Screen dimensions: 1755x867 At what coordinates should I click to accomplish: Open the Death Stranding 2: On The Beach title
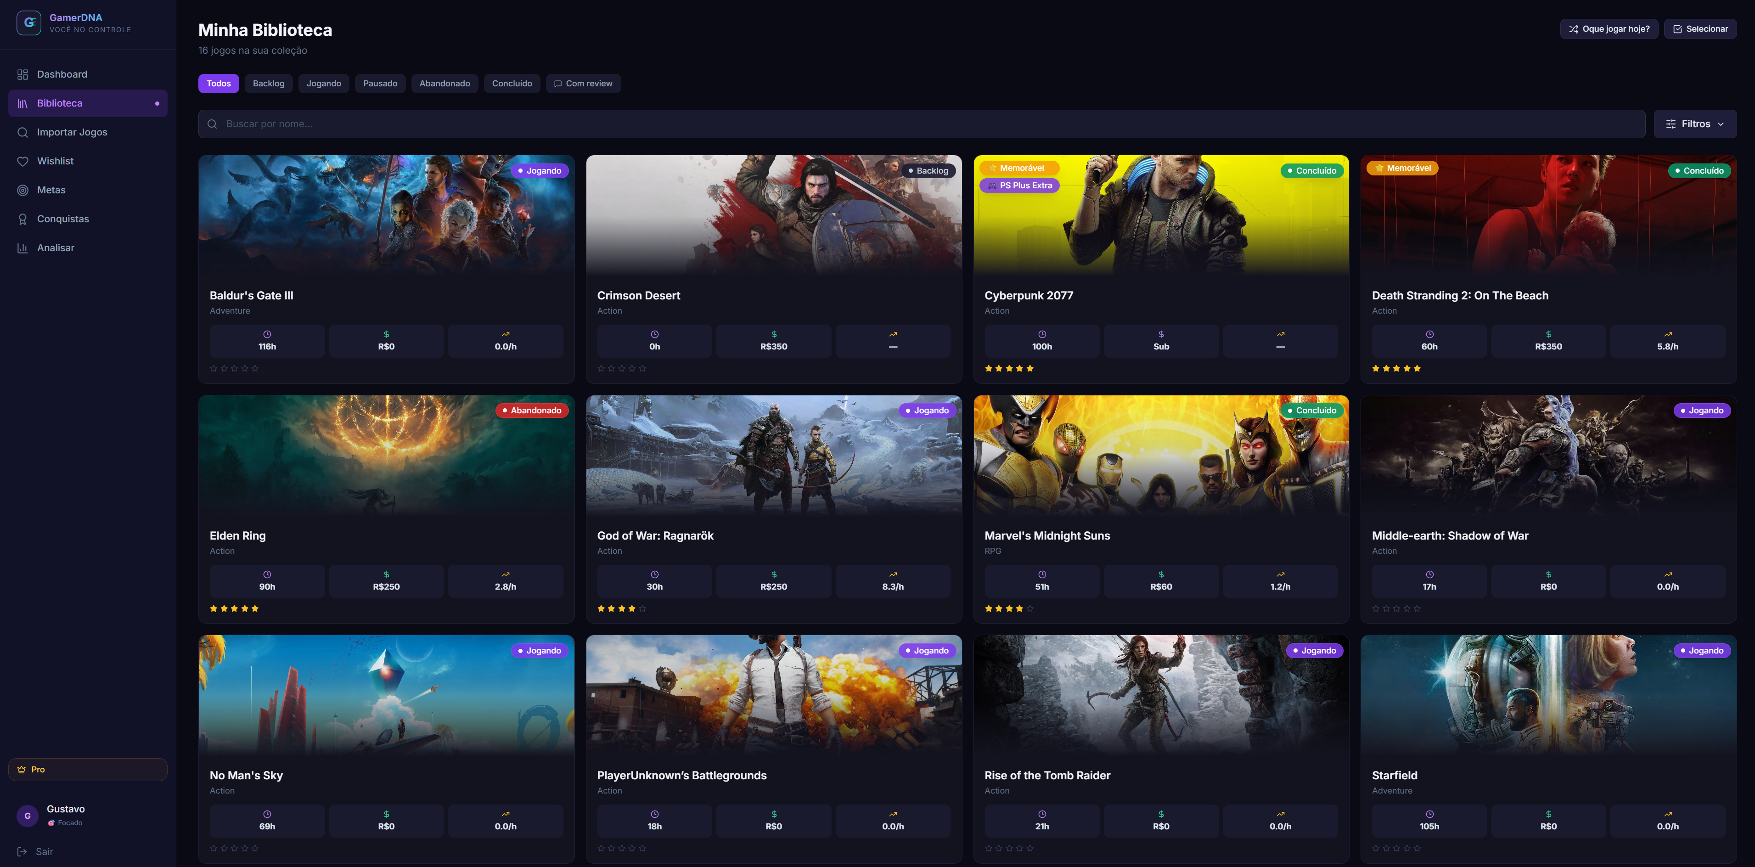click(1460, 296)
